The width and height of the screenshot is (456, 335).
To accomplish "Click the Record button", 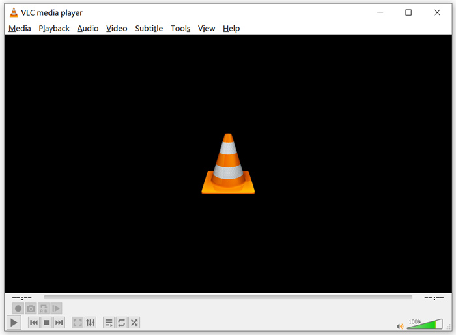I will (18, 308).
